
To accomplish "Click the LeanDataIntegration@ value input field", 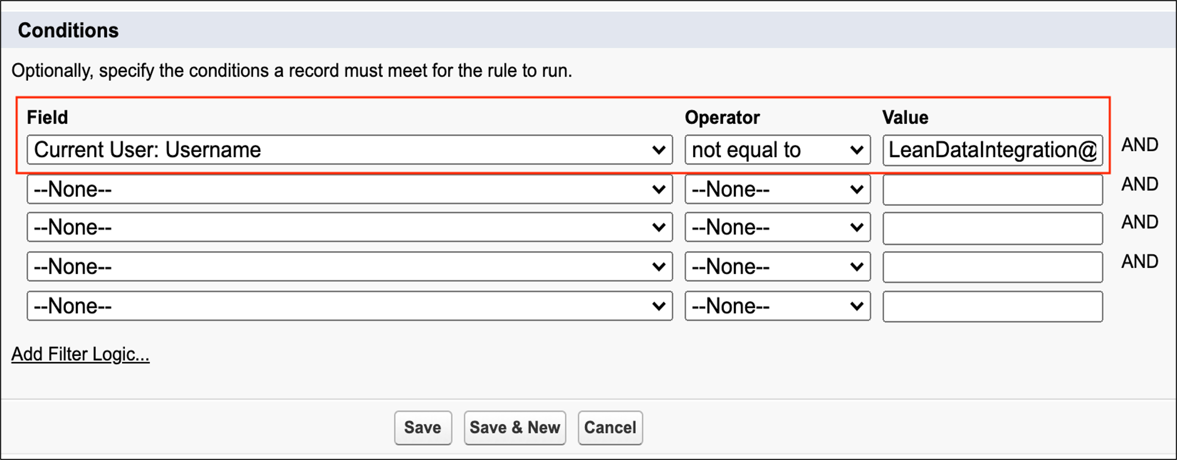I will pyautogui.click(x=992, y=150).
